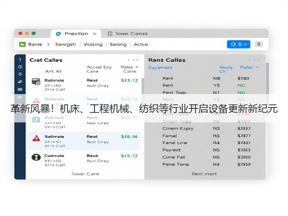Image resolution: width=288 pixels, height=216 pixels.
Task: Open the Seting menu item
Action: [118, 45]
